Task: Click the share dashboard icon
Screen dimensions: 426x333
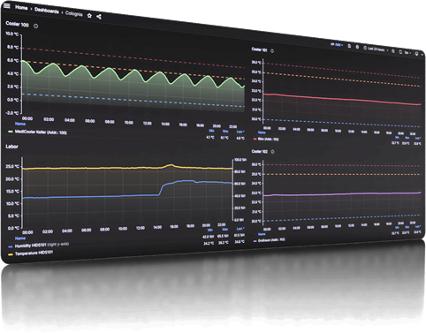Action: 99,17
